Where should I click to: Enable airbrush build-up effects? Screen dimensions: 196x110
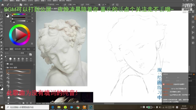82,5
